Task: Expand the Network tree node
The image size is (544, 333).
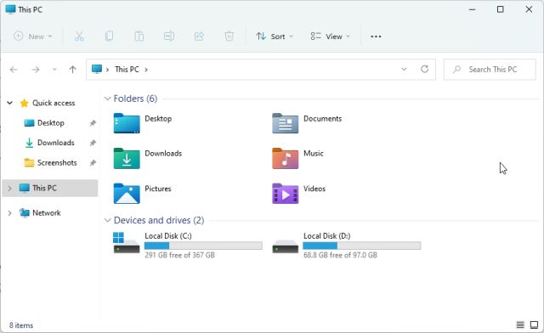Action: pos(9,213)
